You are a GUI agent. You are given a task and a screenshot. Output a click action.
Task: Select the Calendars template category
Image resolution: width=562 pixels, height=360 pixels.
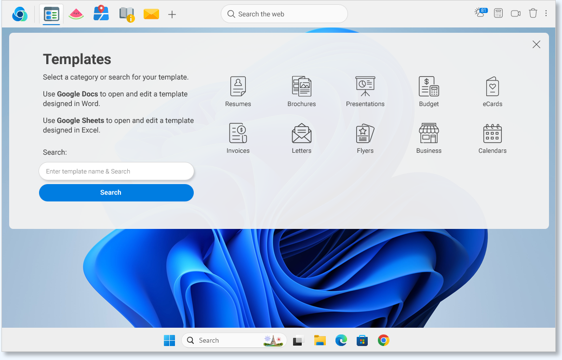point(492,138)
